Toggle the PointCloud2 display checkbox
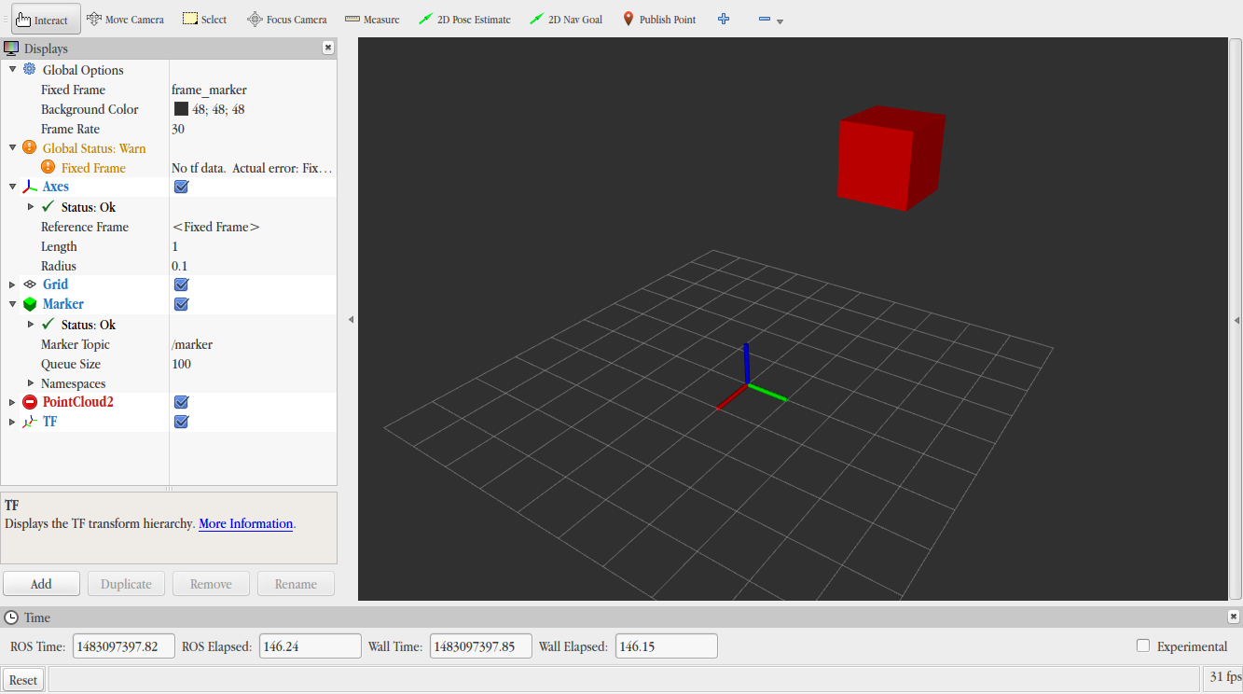This screenshot has width=1243, height=694. (182, 402)
